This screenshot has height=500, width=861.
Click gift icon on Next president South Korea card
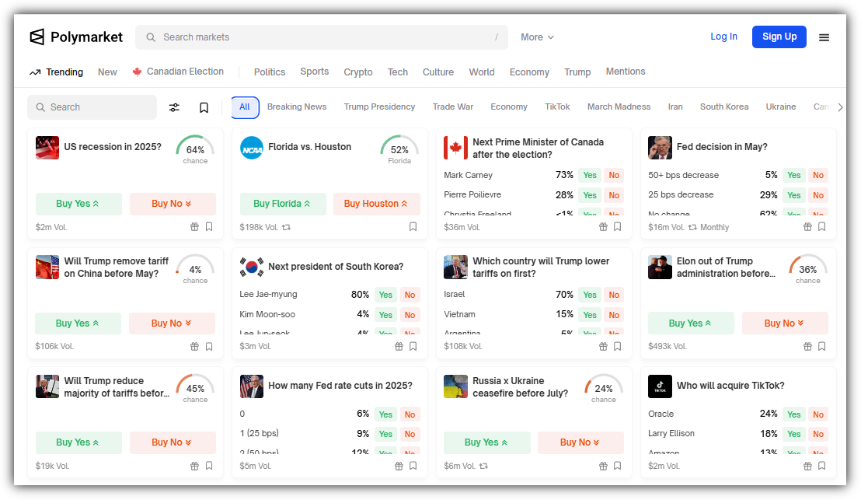pos(399,346)
